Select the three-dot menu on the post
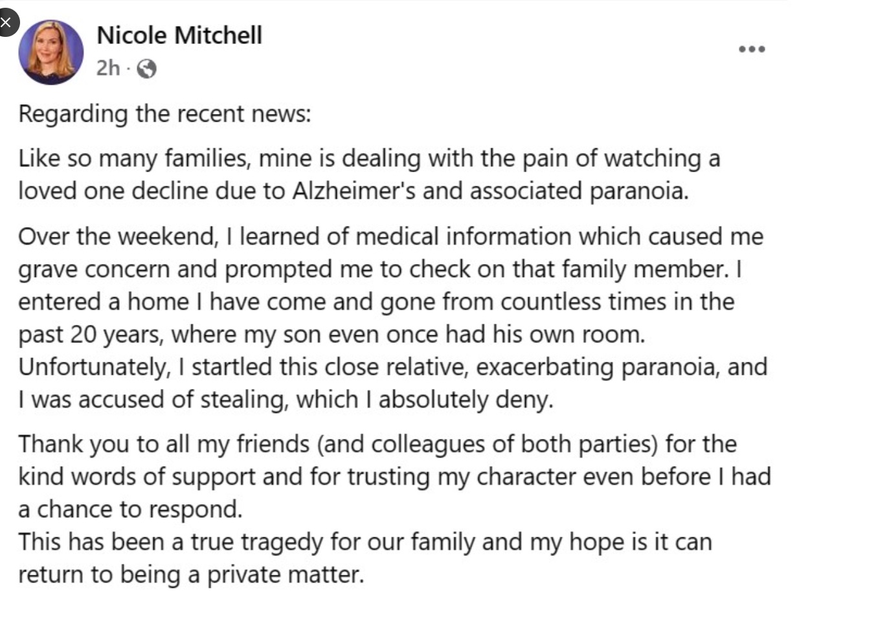The height and width of the screenshot is (624, 889). click(751, 48)
